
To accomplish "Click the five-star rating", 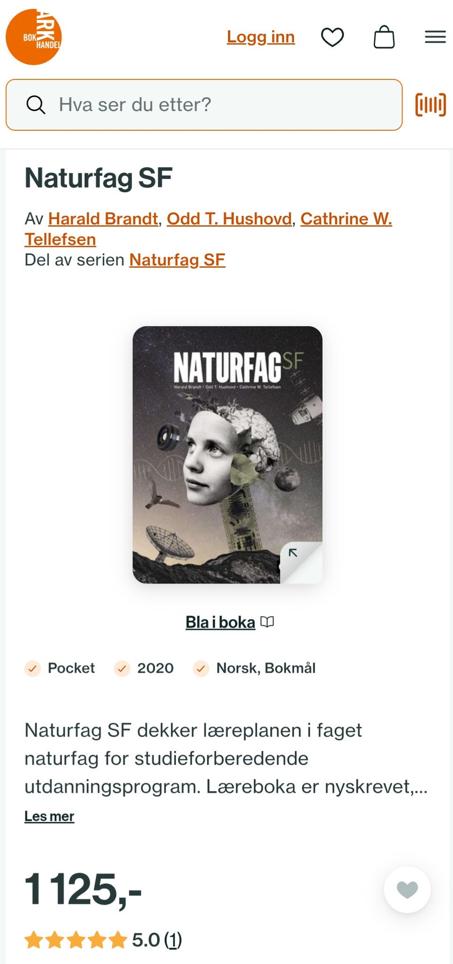I will pos(76,940).
